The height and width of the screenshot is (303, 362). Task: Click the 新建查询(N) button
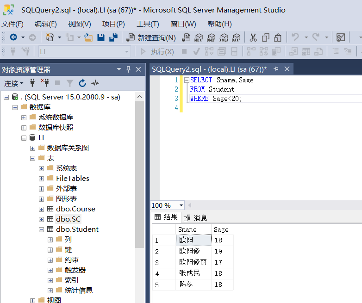(151, 37)
